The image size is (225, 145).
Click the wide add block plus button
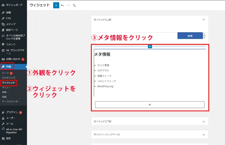tap(150, 105)
